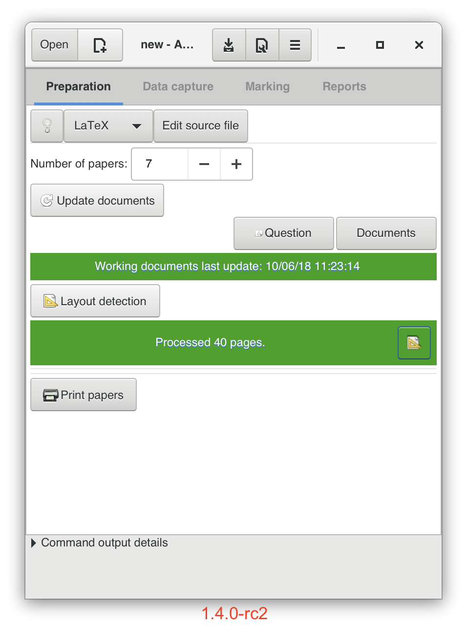
Task: Open the Reports tab
Action: click(x=344, y=86)
